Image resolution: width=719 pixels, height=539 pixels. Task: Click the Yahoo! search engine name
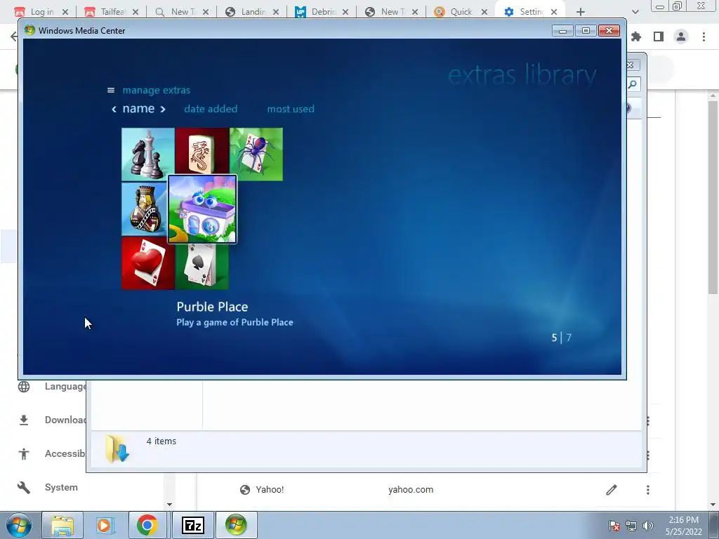tap(270, 489)
